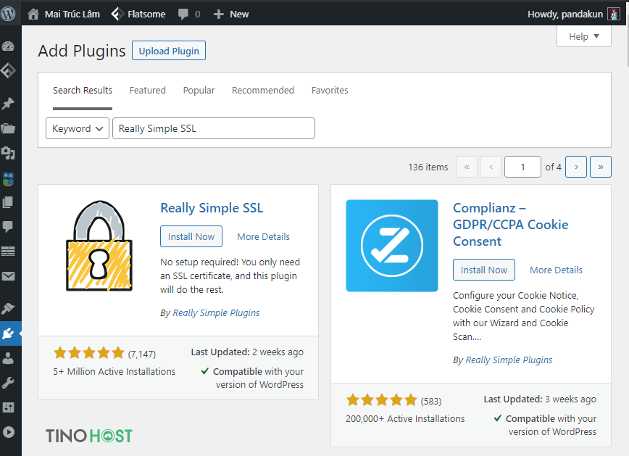629x456 pixels.
Task: Jump to the last results page
Action: pos(601,167)
